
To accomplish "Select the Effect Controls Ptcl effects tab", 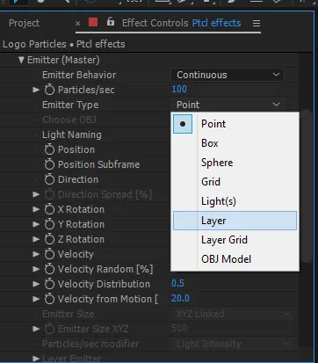I will tap(182, 23).
